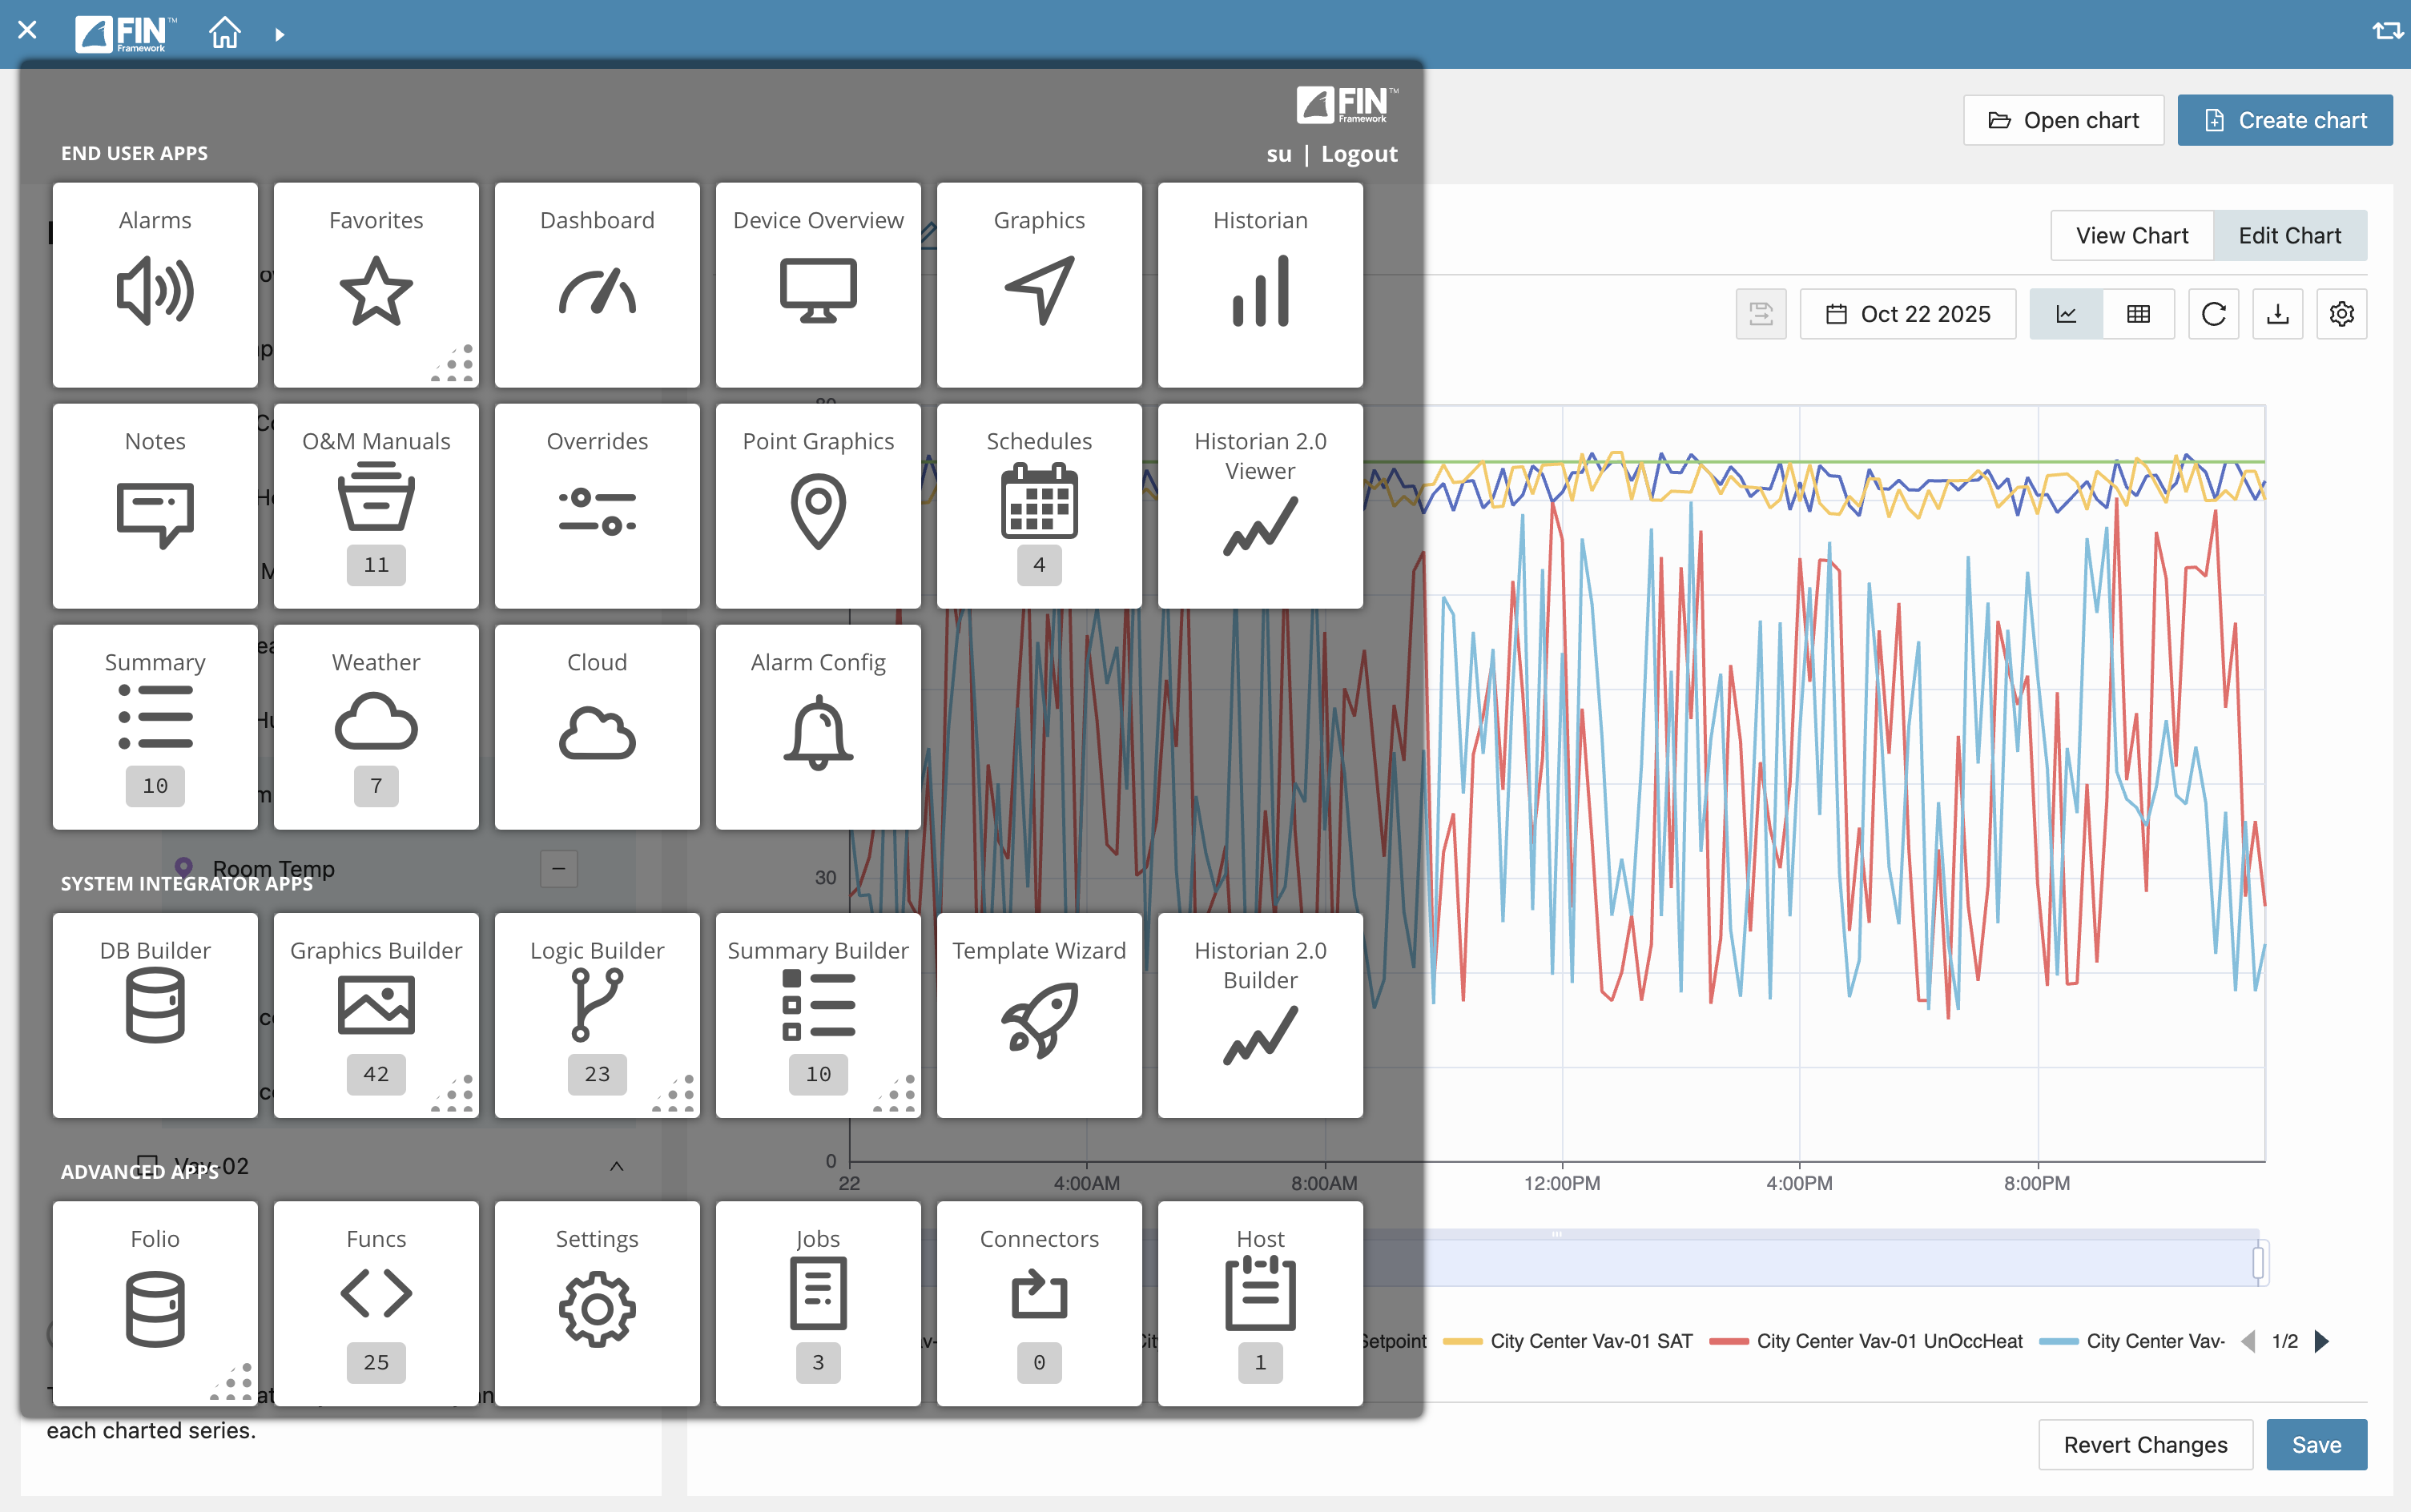This screenshot has height=1512, width=2411.
Task: Launch the Template Wizard rocket tile
Action: [1039, 1015]
